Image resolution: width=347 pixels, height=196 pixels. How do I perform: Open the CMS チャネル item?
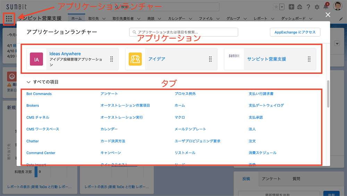pyautogui.click(x=38, y=118)
